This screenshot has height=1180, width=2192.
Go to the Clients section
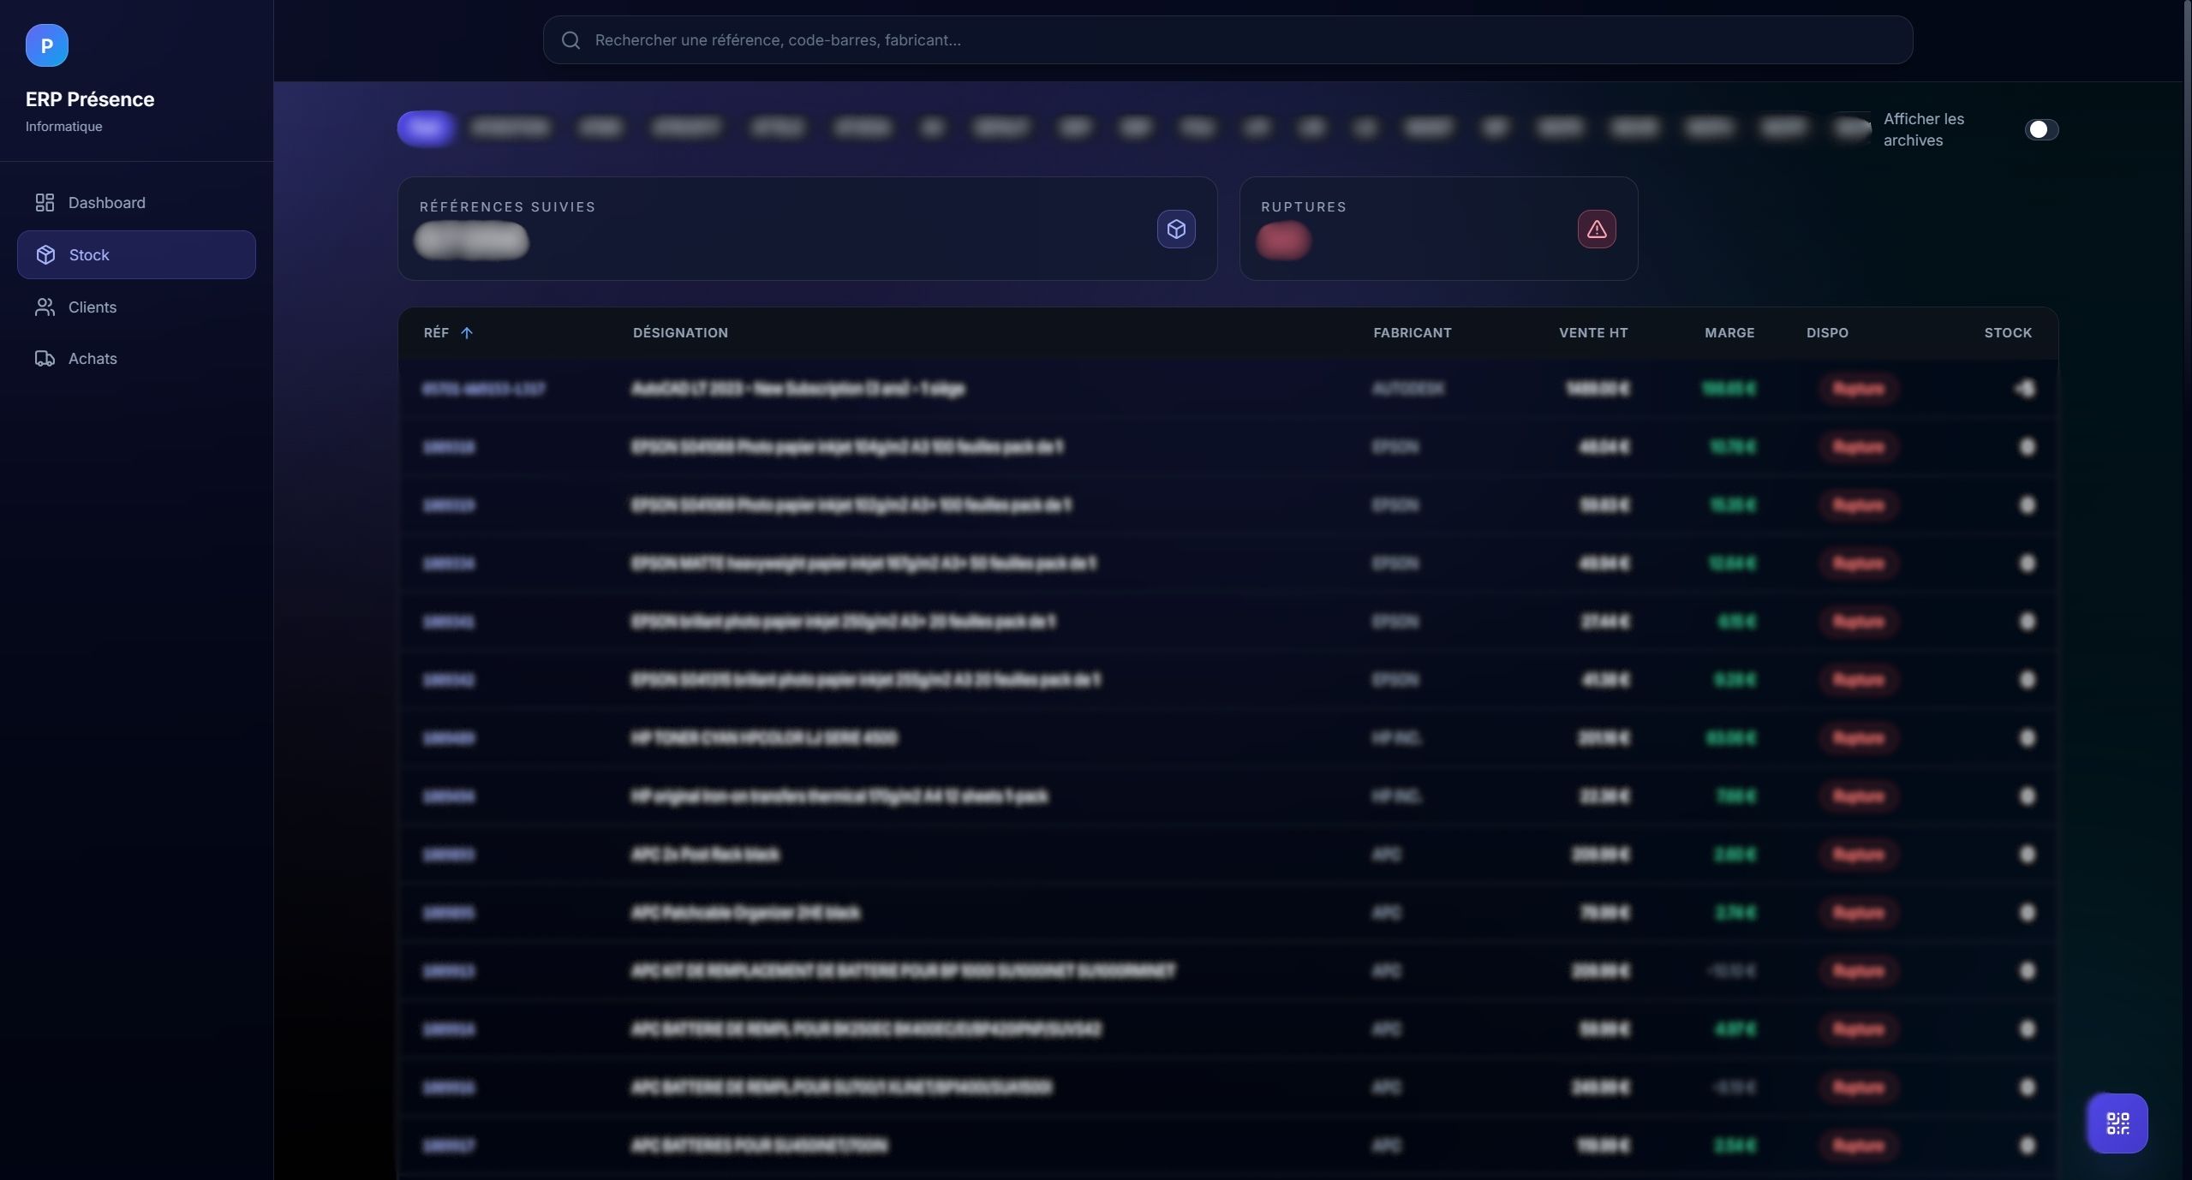pyautogui.click(x=136, y=307)
